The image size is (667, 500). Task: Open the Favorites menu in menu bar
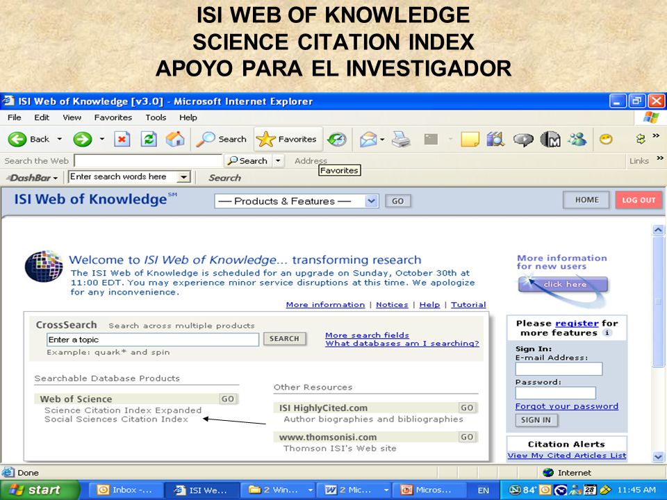[x=113, y=117]
